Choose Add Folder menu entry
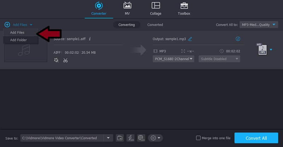 point(18,40)
